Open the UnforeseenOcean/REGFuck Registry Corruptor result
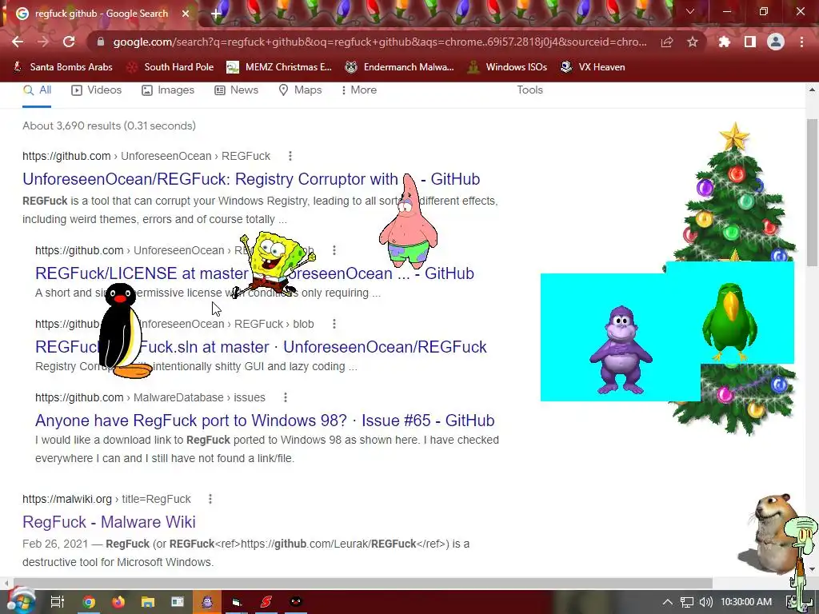This screenshot has width=819, height=614. coord(251,179)
